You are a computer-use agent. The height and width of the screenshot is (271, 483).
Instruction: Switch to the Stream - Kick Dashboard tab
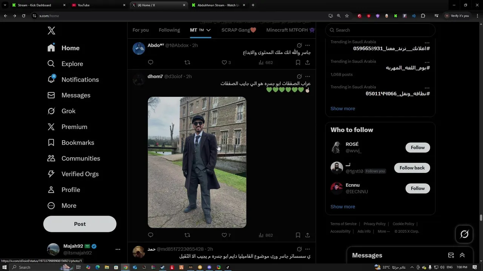click(x=38, y=5)
